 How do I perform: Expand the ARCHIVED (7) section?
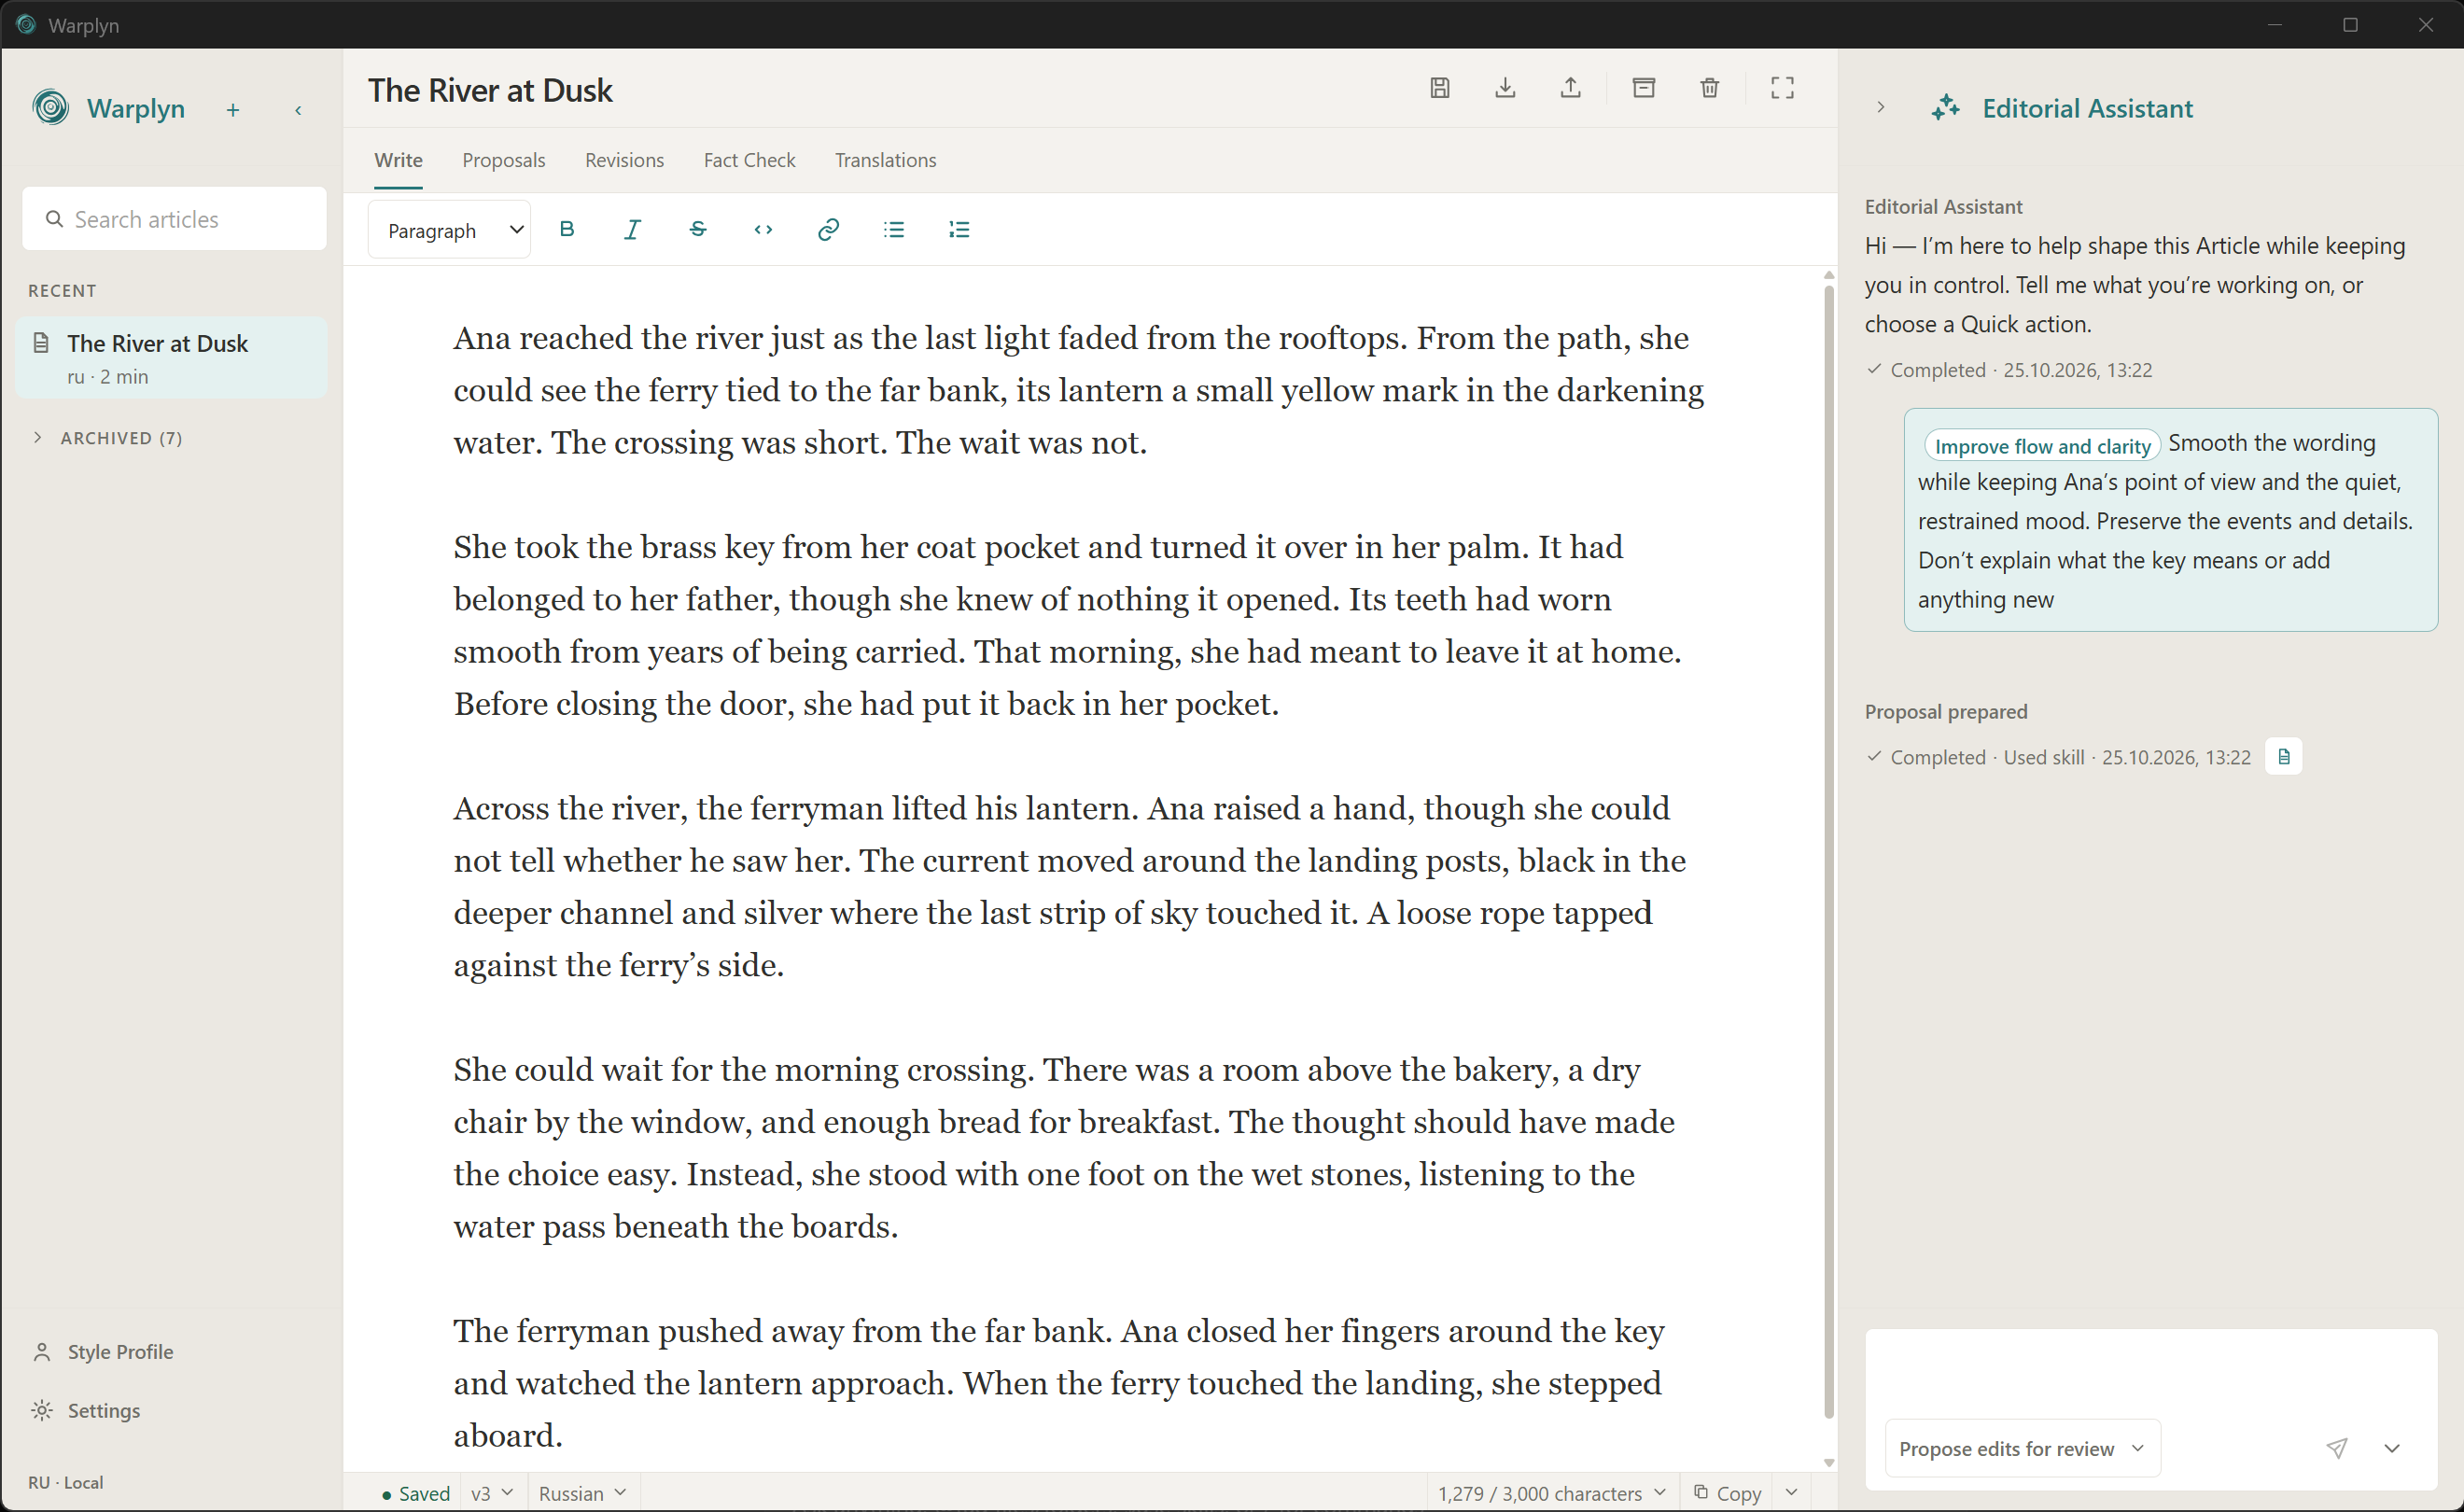coord(107,438)
